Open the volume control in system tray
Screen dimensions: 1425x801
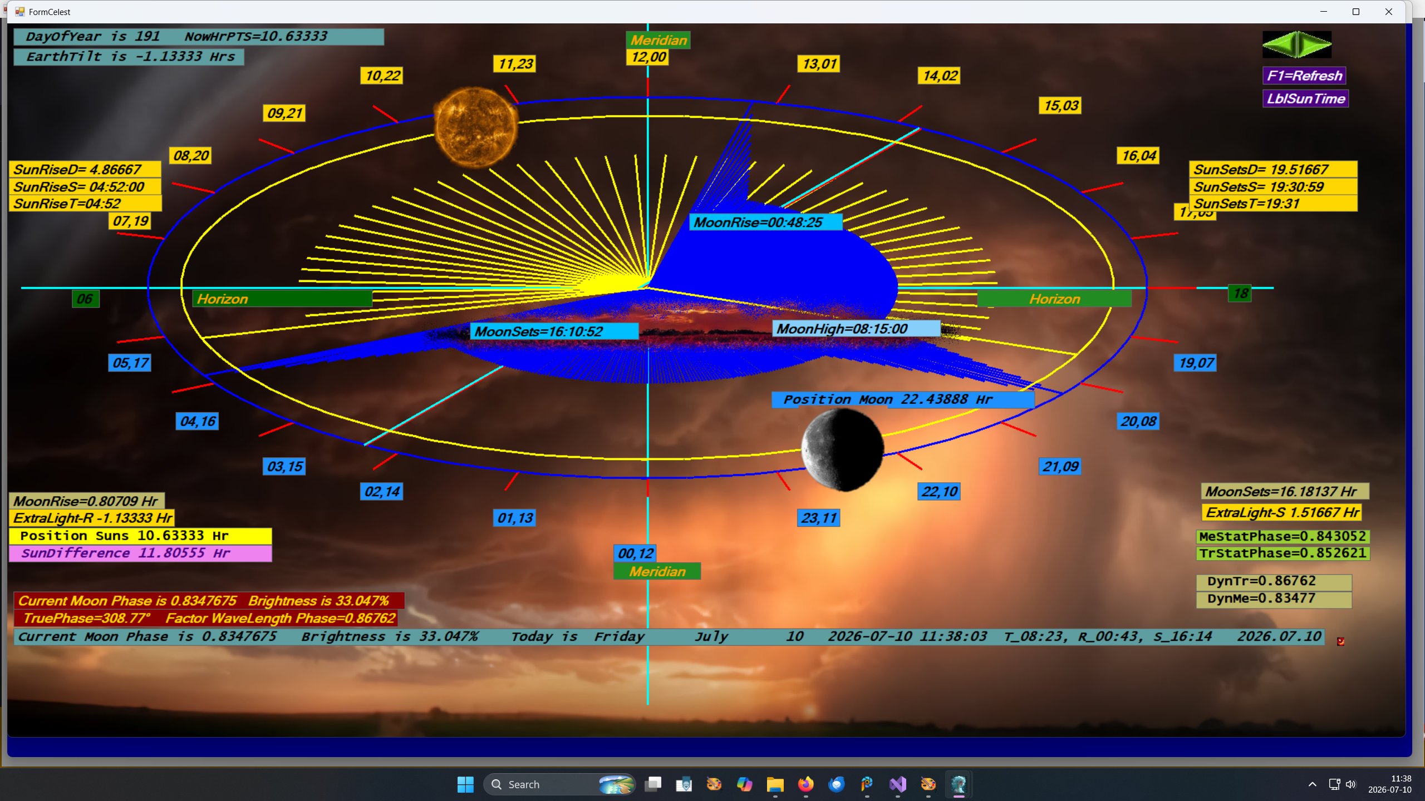(1351, 784)
